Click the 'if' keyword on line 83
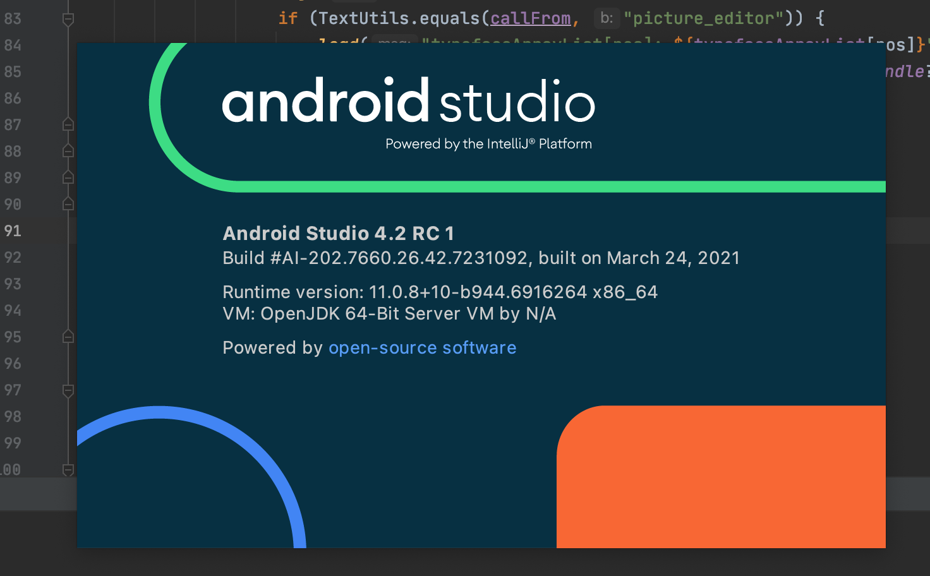The width and height of the screenshot is (930, 576). [x=287, y=18]
